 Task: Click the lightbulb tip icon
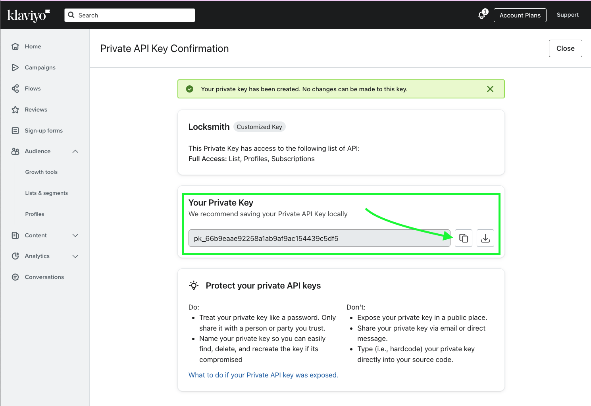pos(194,285)
